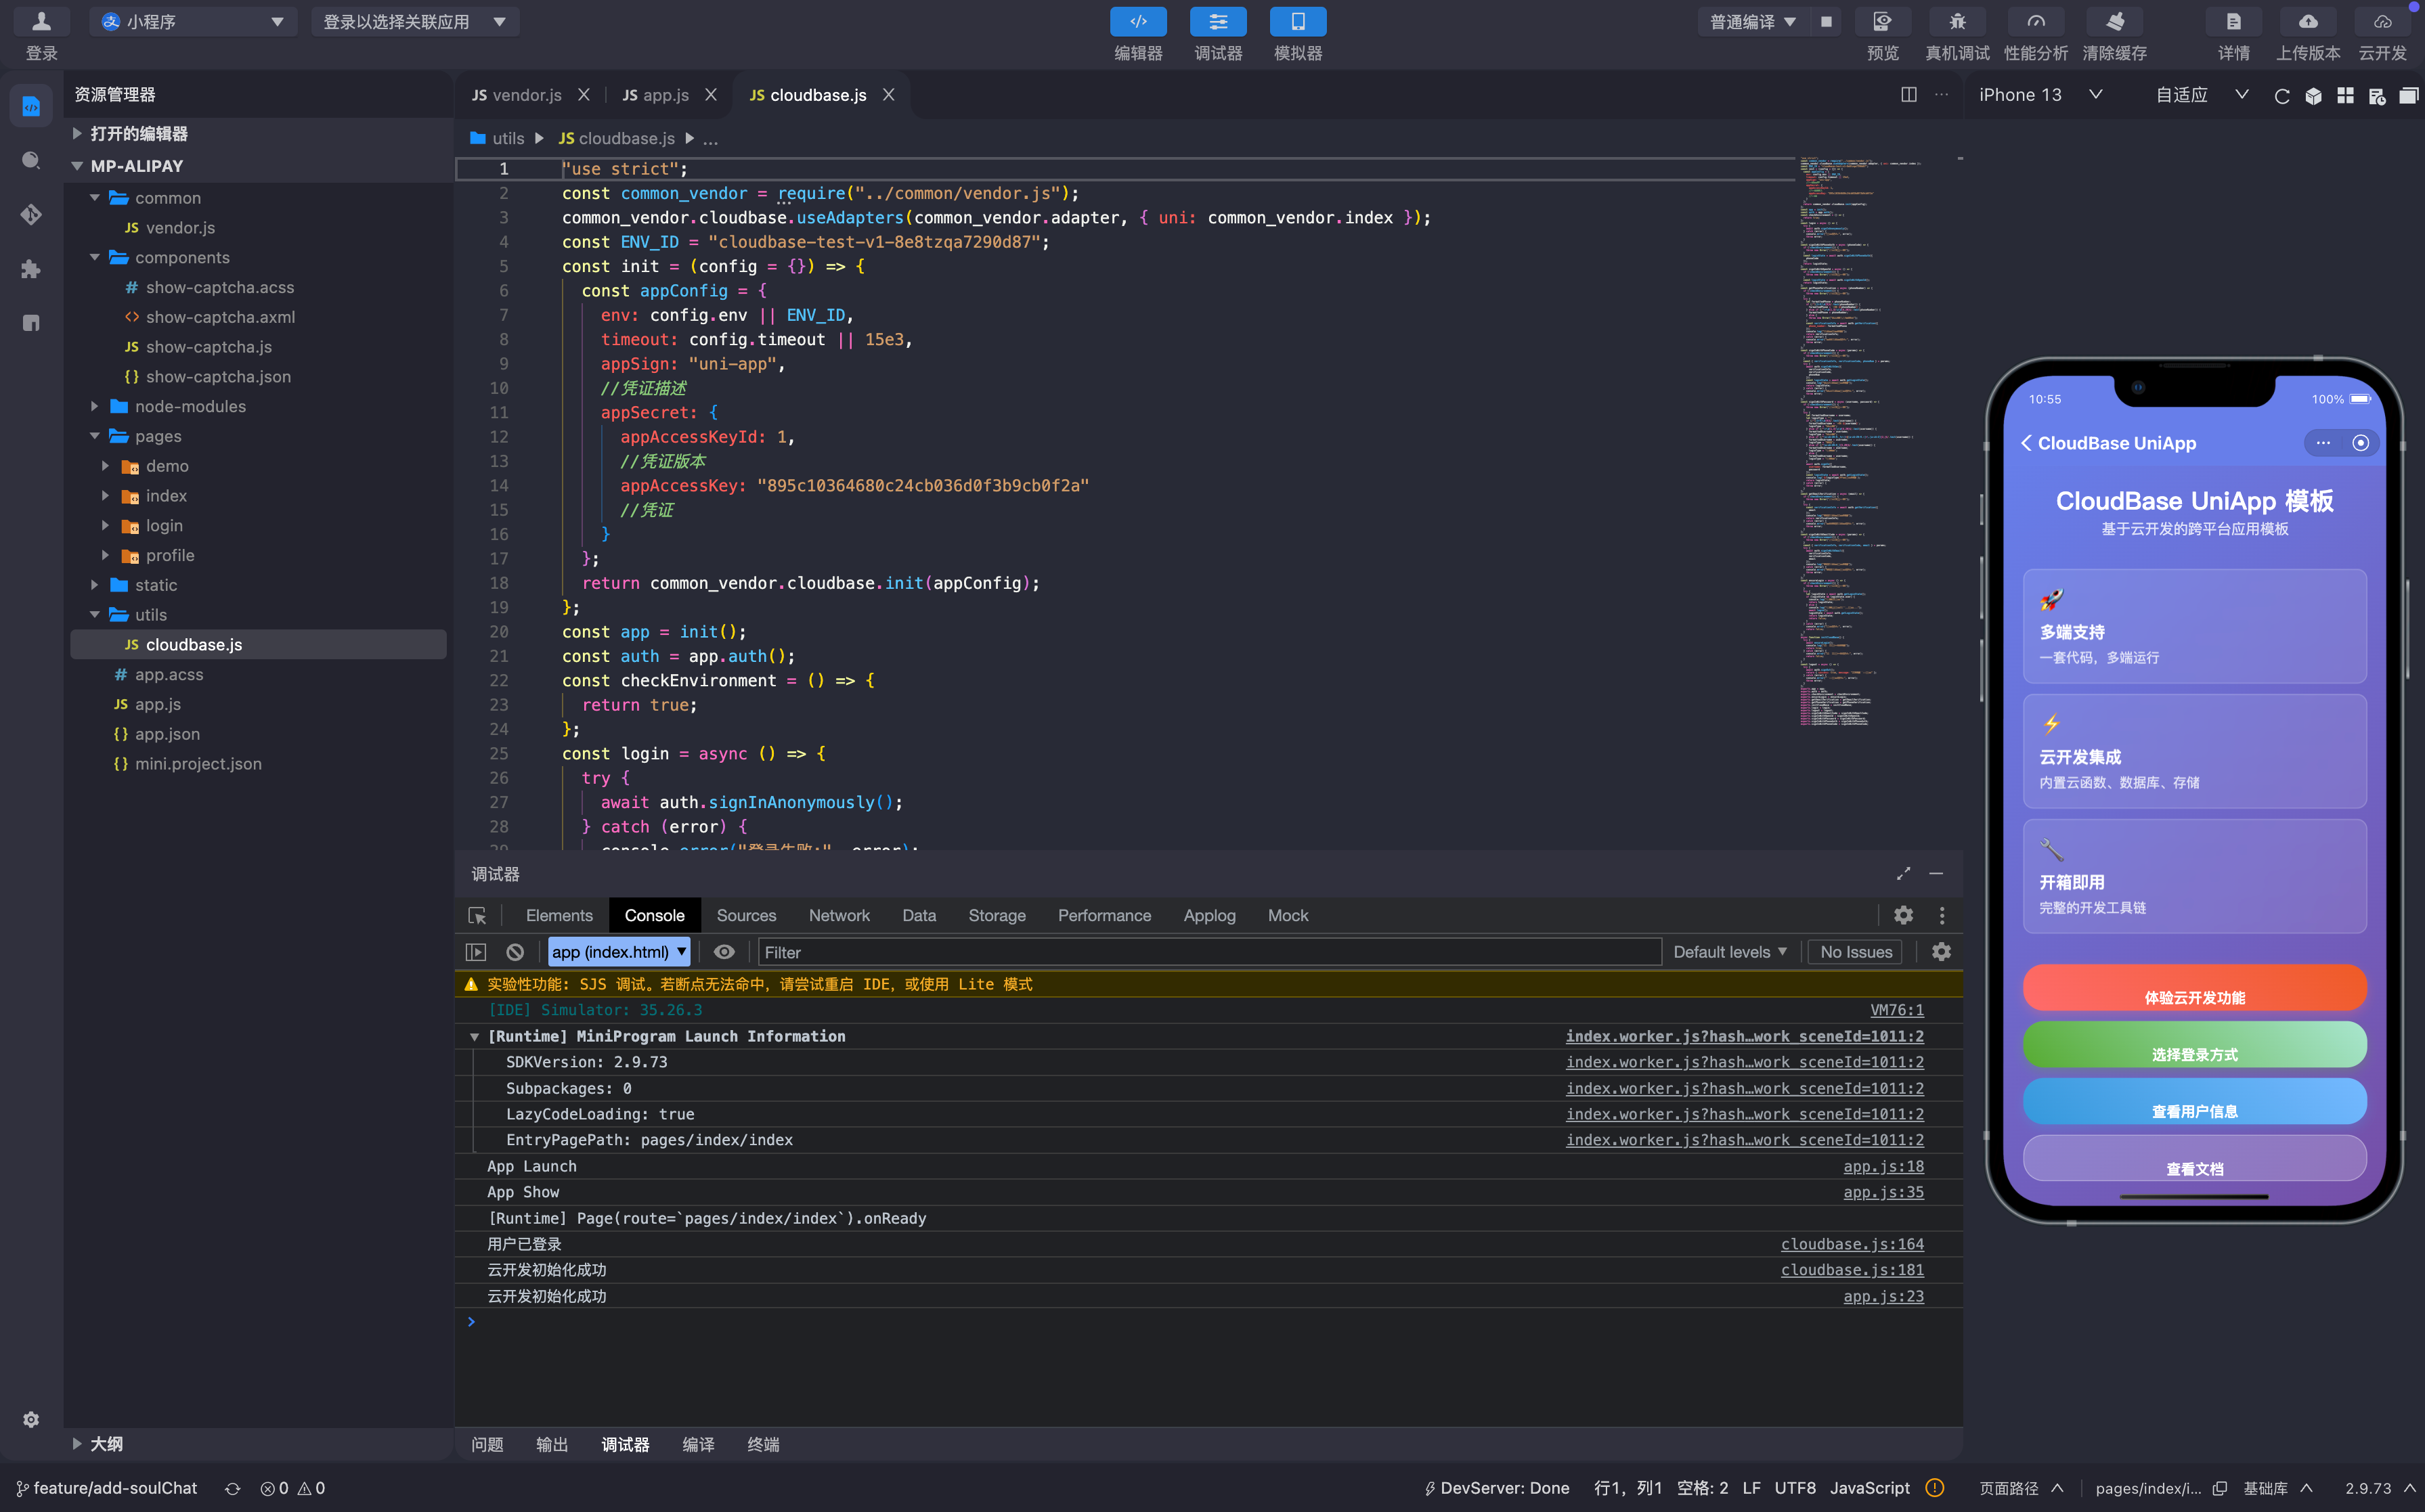Image resolution: width=2425 pixels, height=1512 pixels.
Task: Click the 预览 preview icon
Action: click(x=1883, y=22)
